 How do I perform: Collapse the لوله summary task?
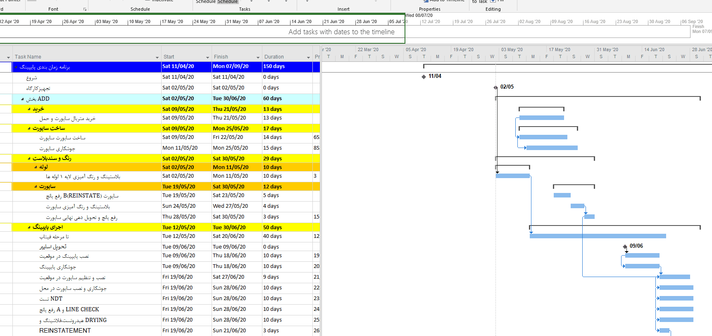(x=36, y=167)
